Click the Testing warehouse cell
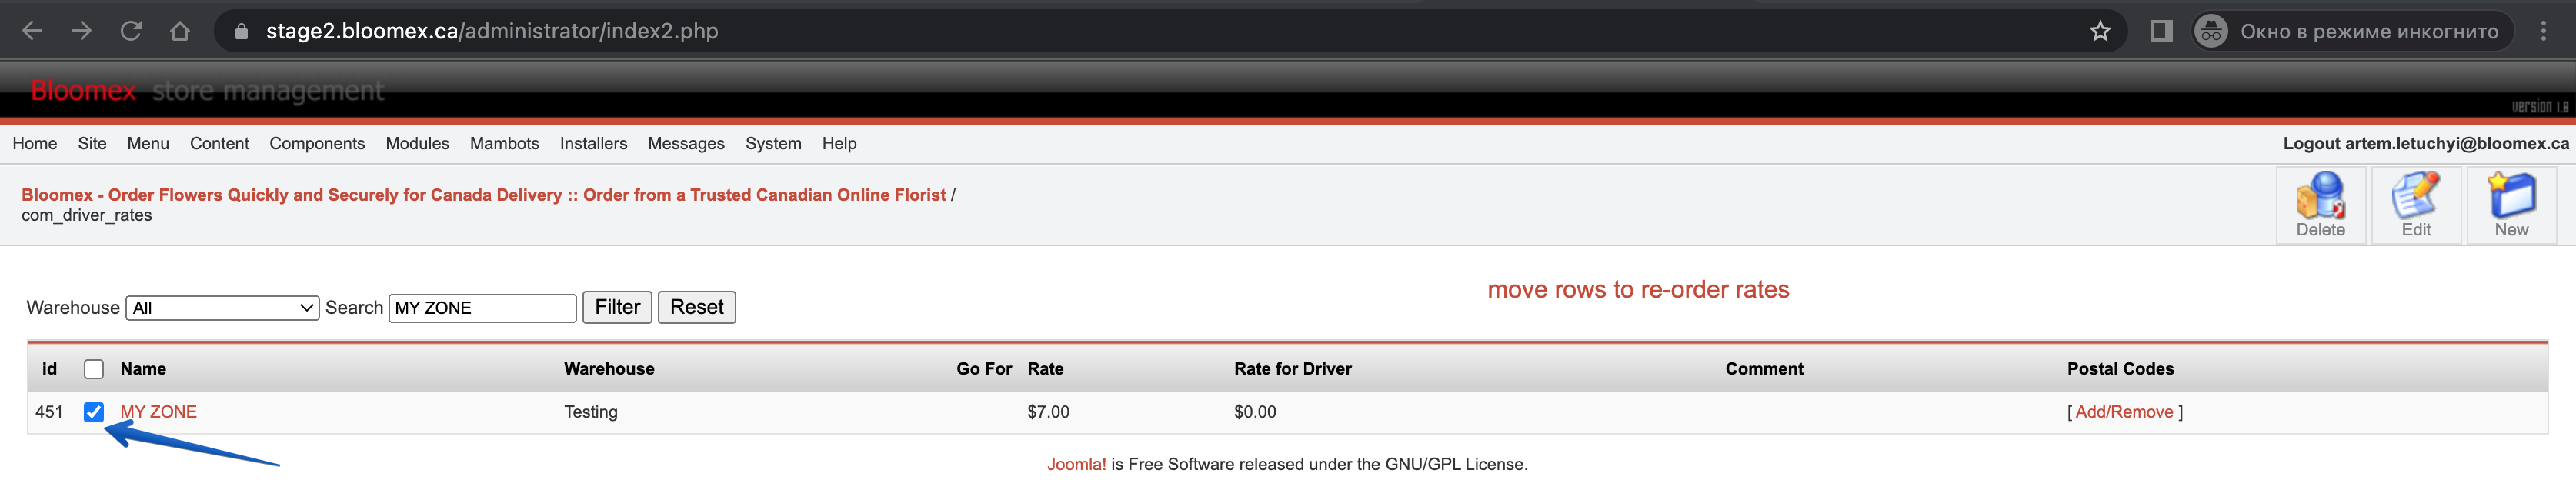This screenshot has height=480, width=2576. pos(590,412)
